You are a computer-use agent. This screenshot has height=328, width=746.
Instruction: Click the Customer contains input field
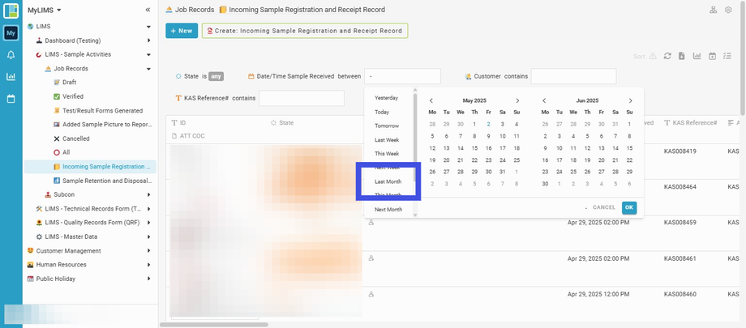pos(573,76)
